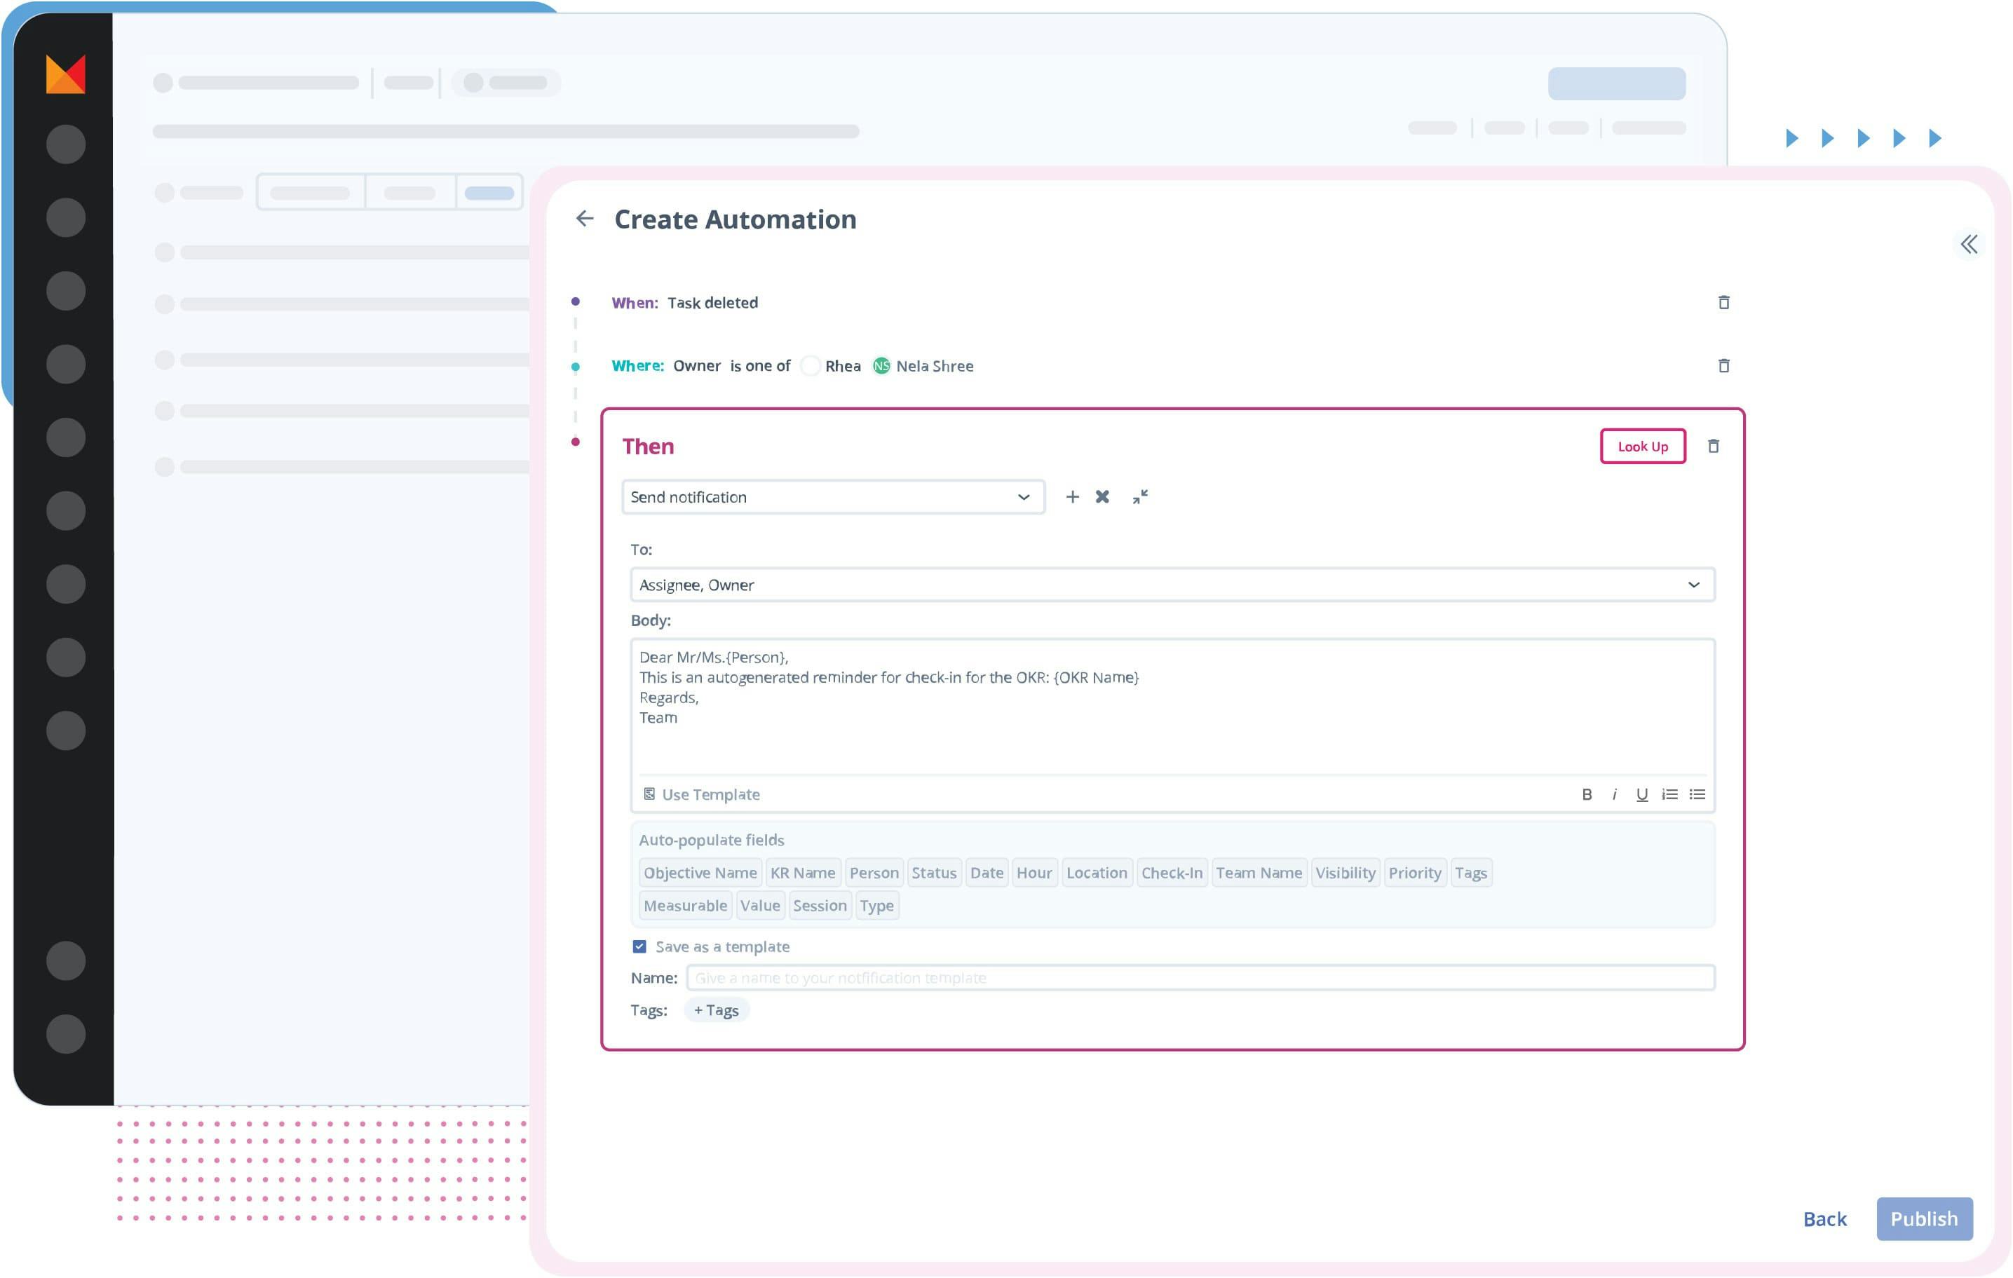Delete the Then action block

1713,447
